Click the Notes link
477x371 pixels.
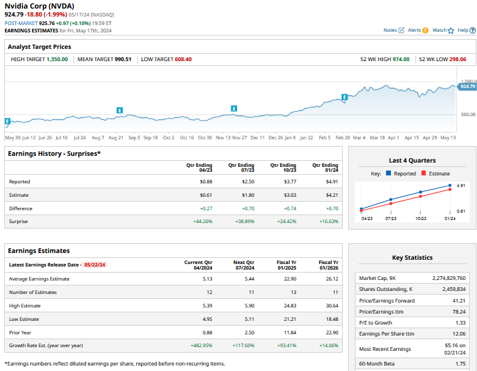(x=390, y=30)
